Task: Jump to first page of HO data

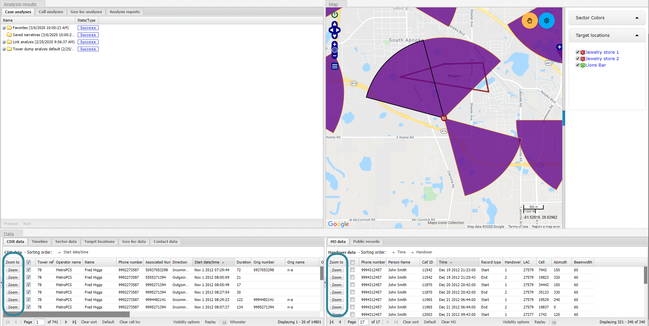Action: point(332,322)
